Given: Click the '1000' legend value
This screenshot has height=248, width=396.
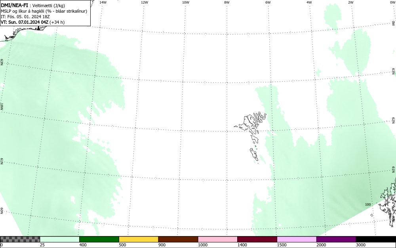Looking at the screenshot, I should point(203,245).
